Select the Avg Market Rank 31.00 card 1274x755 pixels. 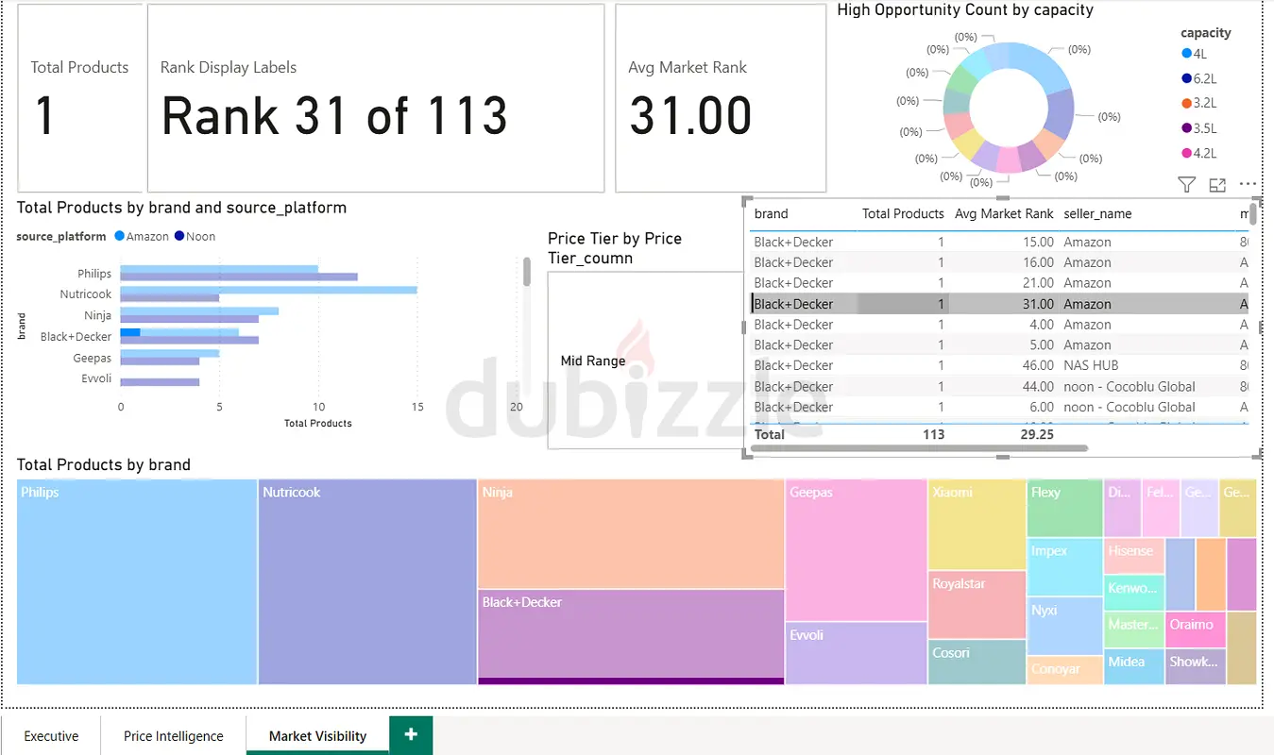coord(721,98)
